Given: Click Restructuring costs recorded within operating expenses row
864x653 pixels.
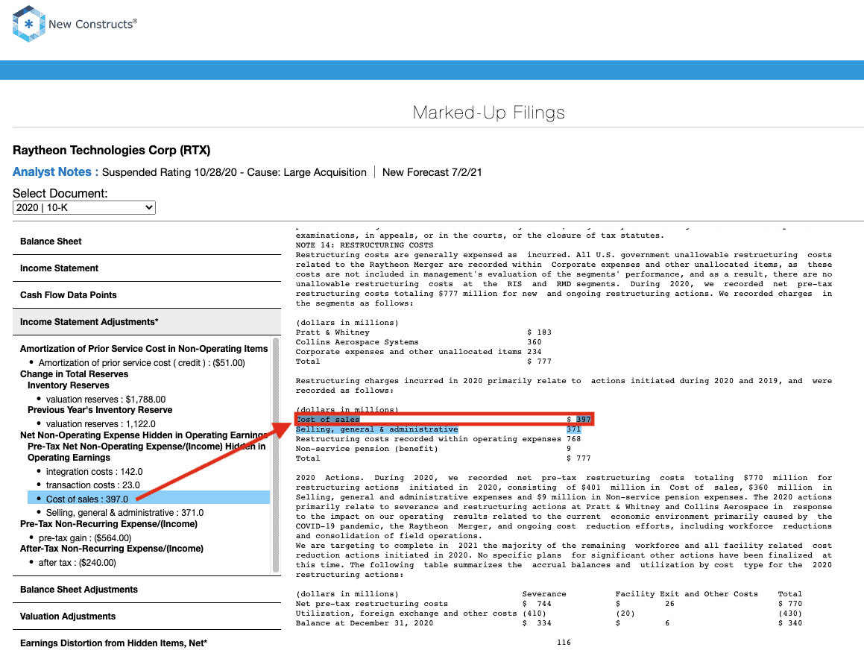Looking at the screenshot, I should click(438, 439).
